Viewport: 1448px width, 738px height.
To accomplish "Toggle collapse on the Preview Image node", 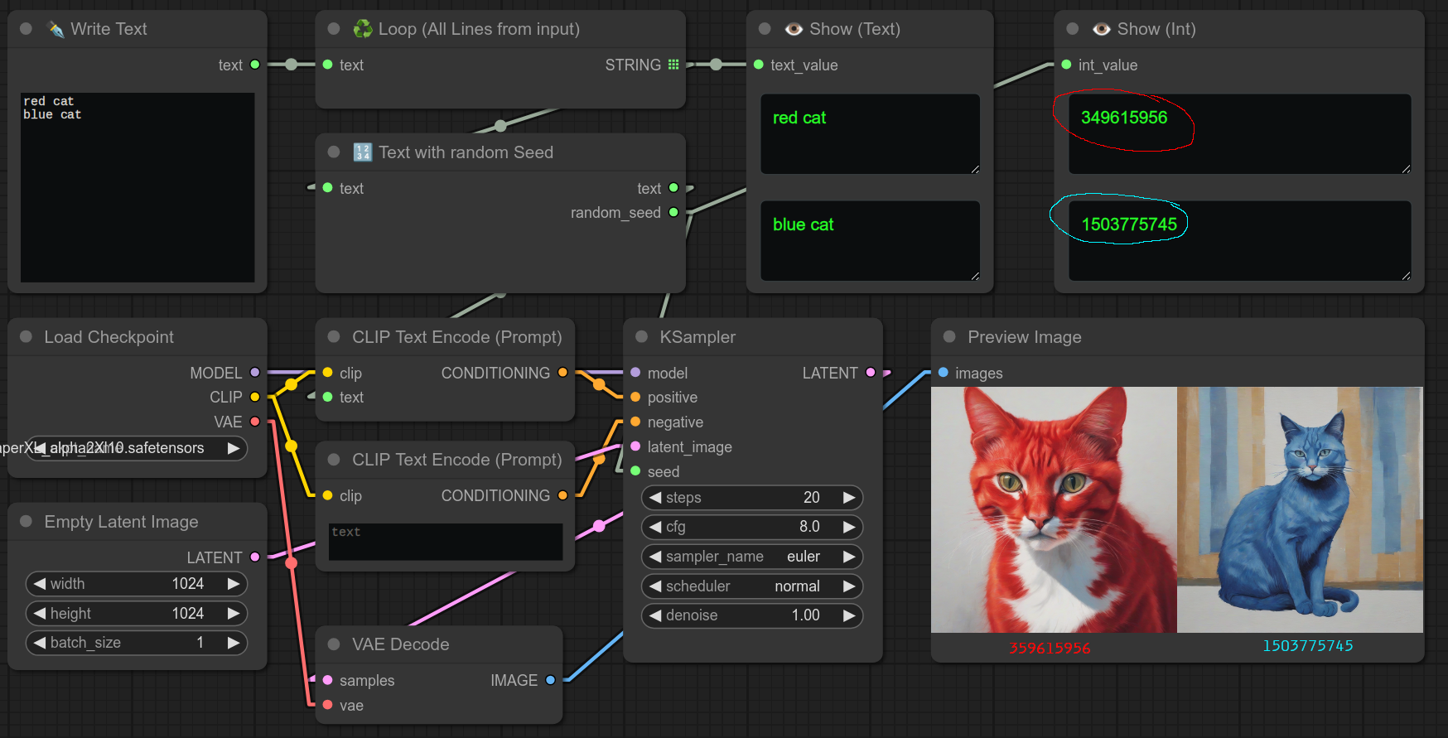I will 949,337.
